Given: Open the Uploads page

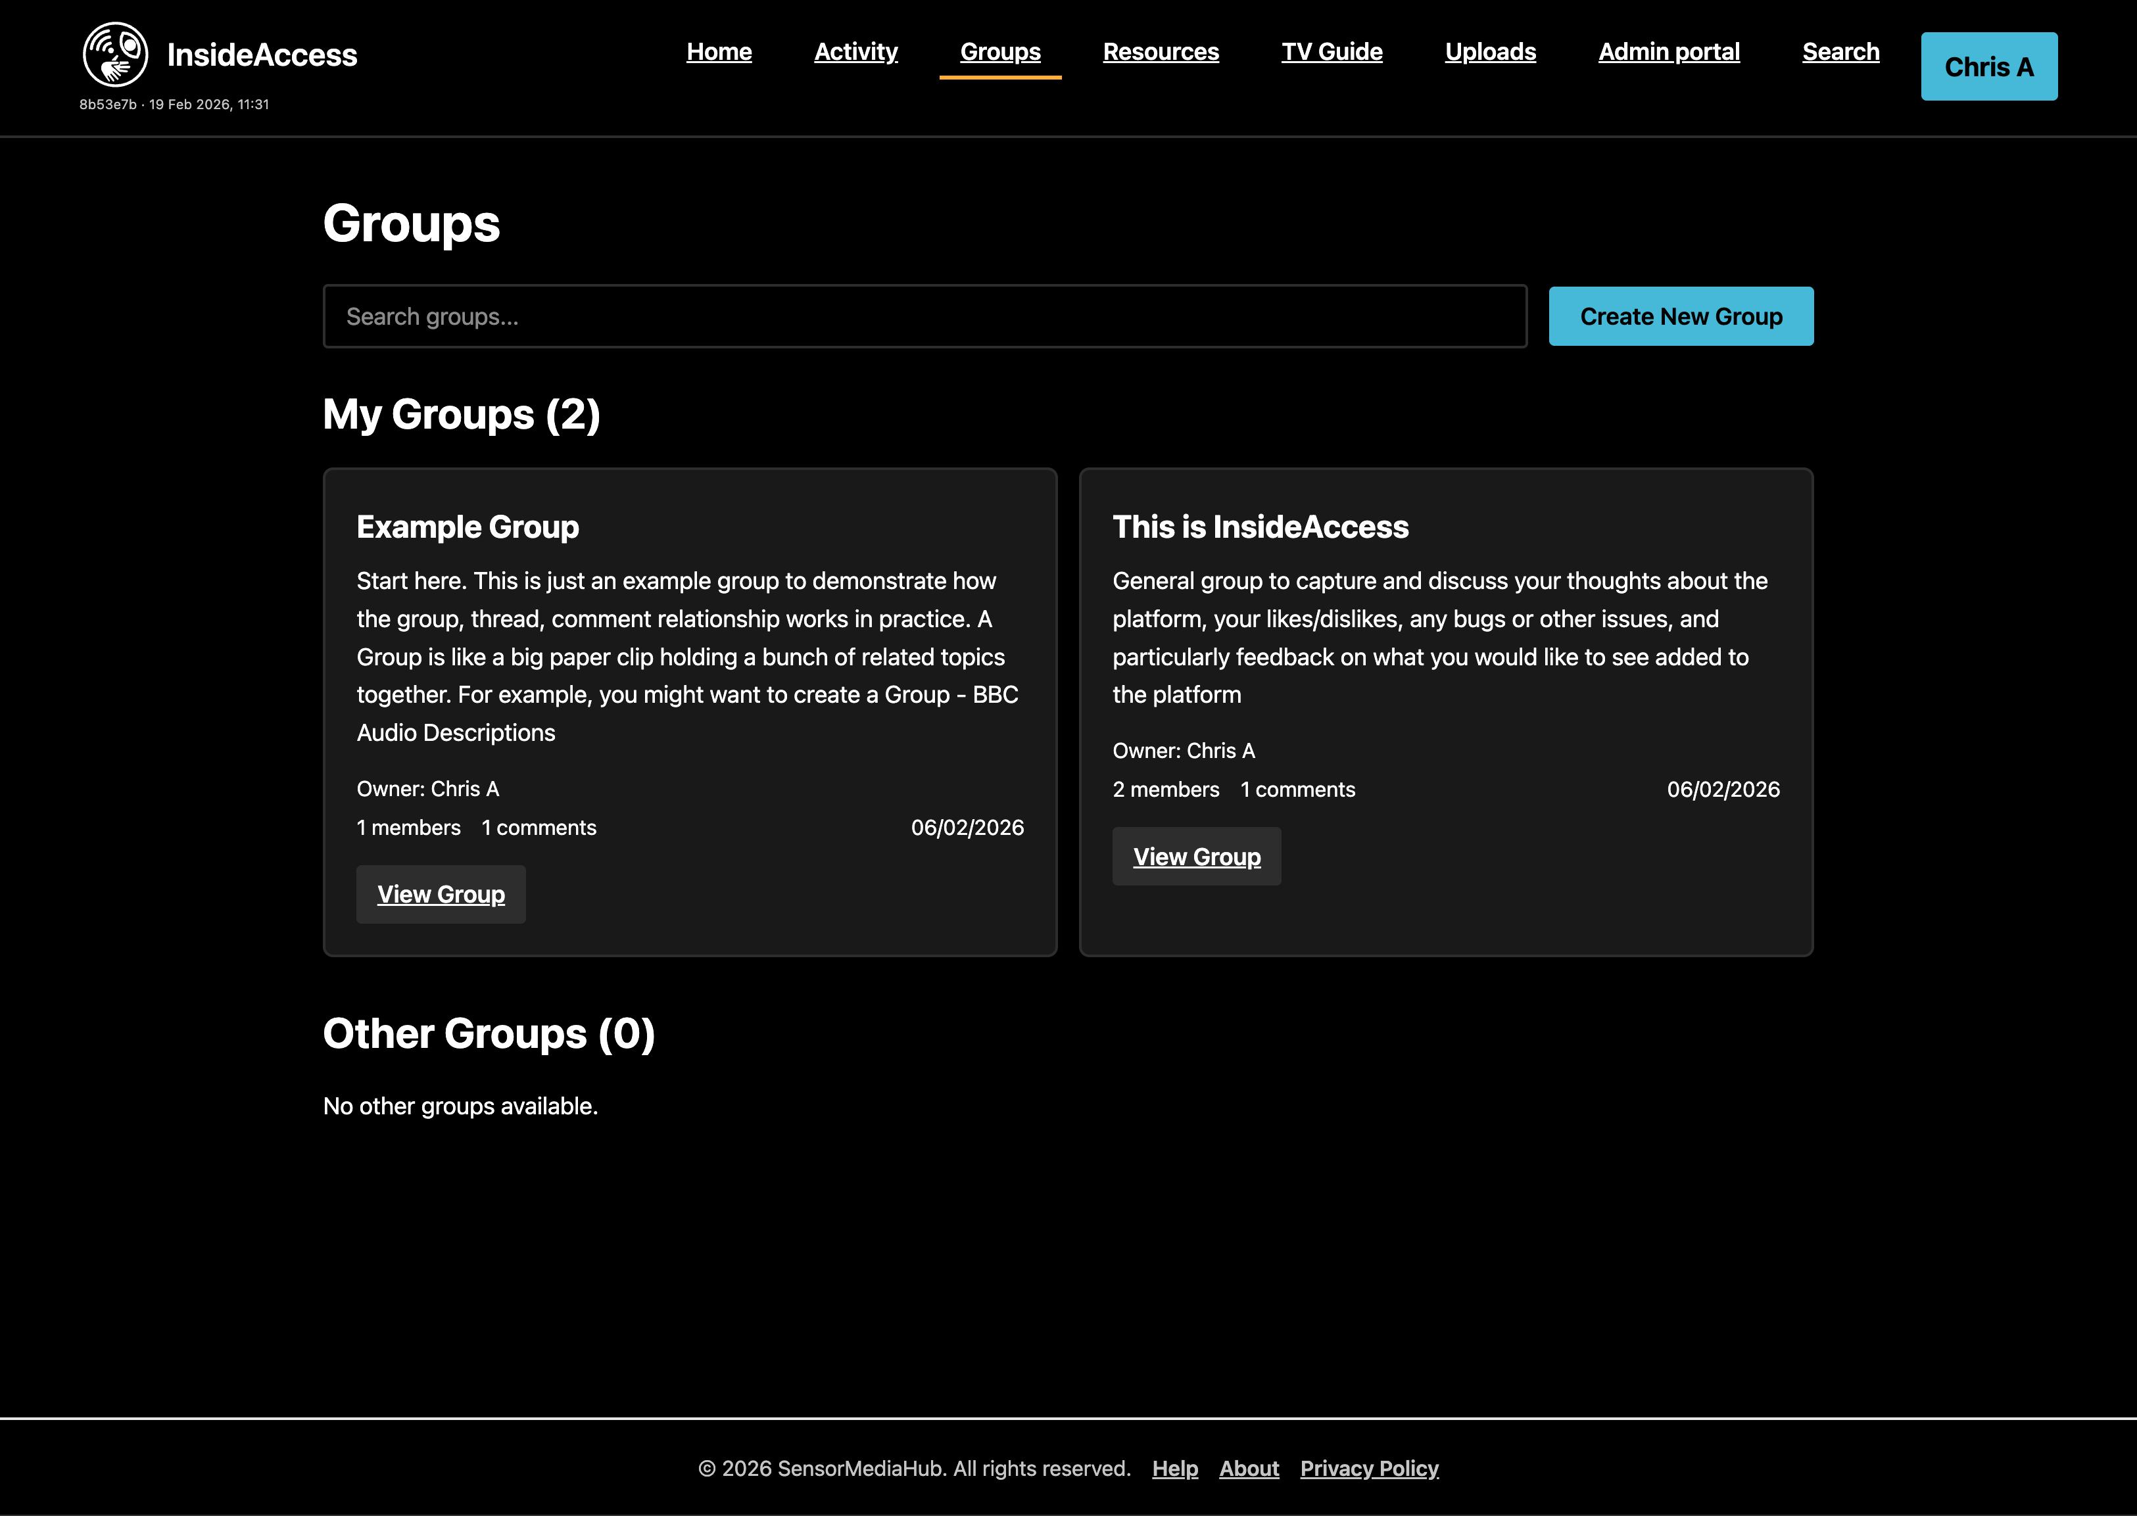Looking at the screenshot, I should (1490, 53).
